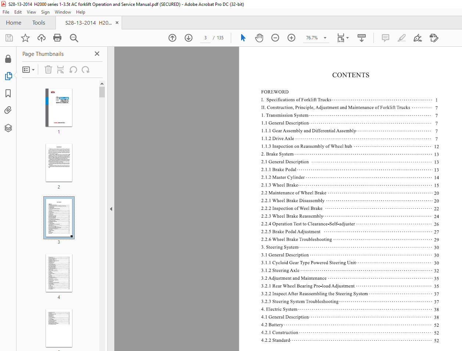The height and width of the screenshot is (351, 462).
Task: Open the Bookmarks sidebar panel
Action: tap(8, 93)
